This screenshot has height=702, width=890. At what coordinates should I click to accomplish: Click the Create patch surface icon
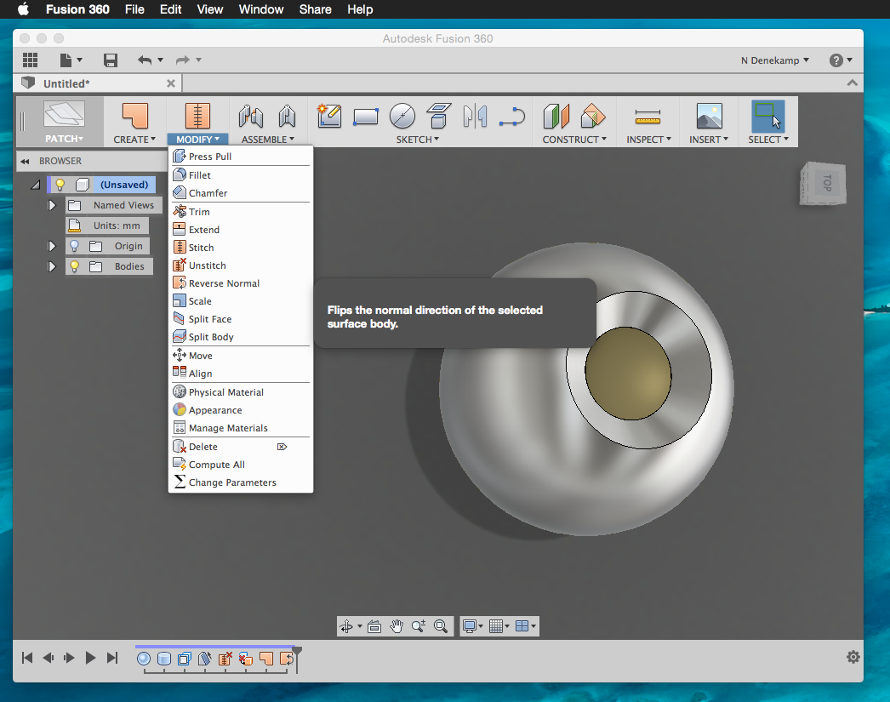point(135,116)
